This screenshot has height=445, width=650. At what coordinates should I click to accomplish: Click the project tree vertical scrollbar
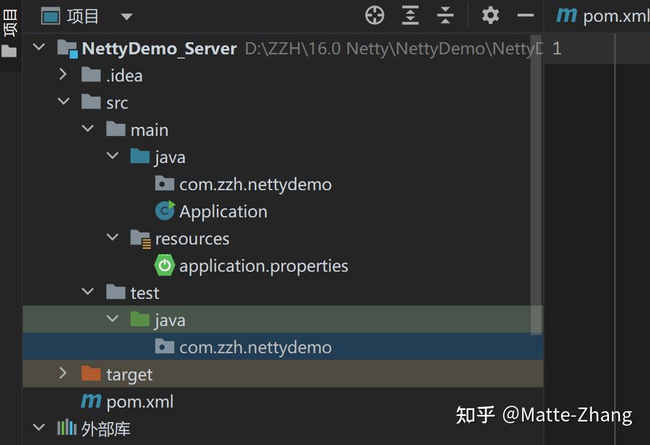tap(536, 181)
